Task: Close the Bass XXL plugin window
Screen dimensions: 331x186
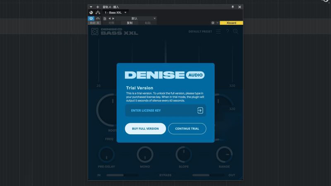Action: [240, 7]
